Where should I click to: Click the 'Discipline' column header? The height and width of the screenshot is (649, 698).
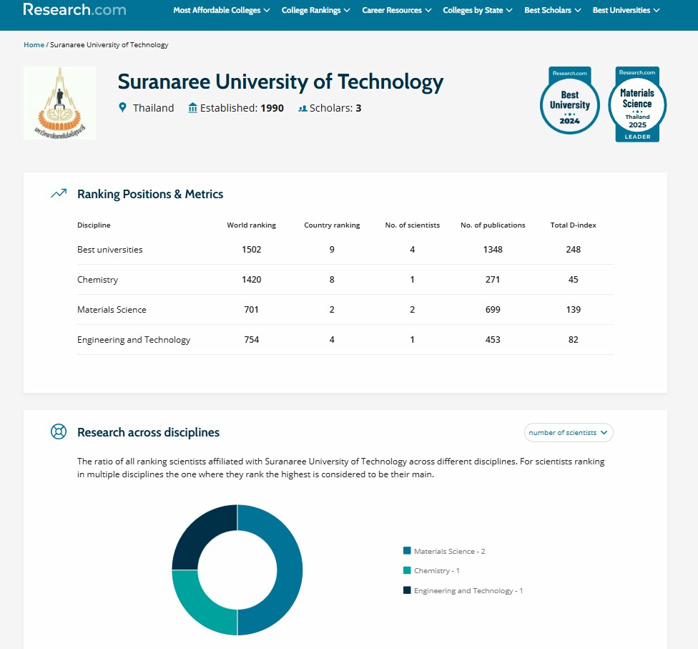(94, 225)
